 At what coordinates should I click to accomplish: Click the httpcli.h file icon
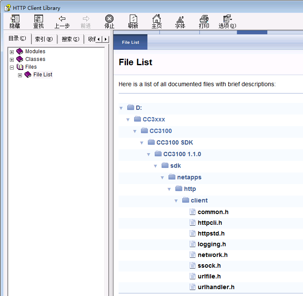pyautogui.click(x=192, y=223)
